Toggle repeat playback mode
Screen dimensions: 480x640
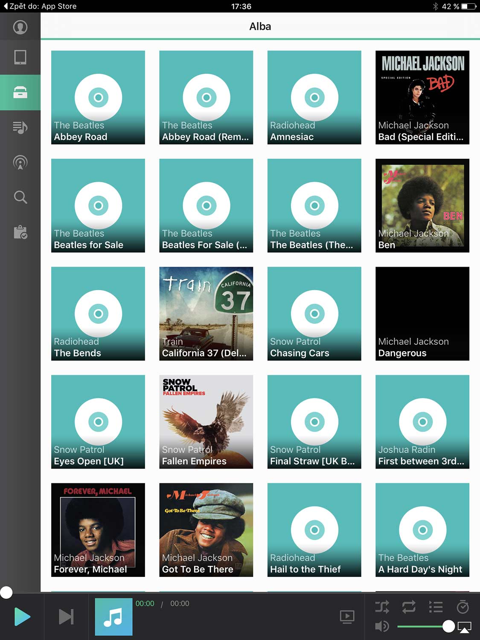pos(408,606)
